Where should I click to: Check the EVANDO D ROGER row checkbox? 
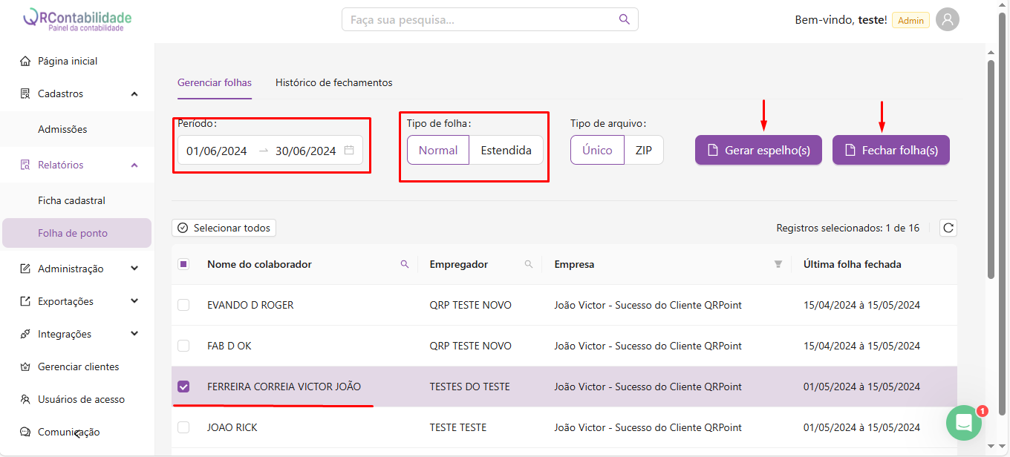coord(183,305)
